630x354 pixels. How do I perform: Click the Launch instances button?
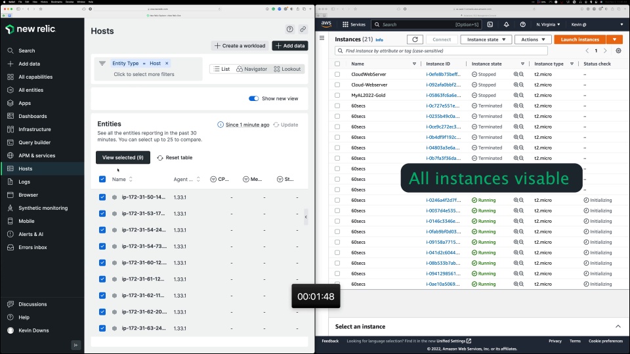coord(580,39)
